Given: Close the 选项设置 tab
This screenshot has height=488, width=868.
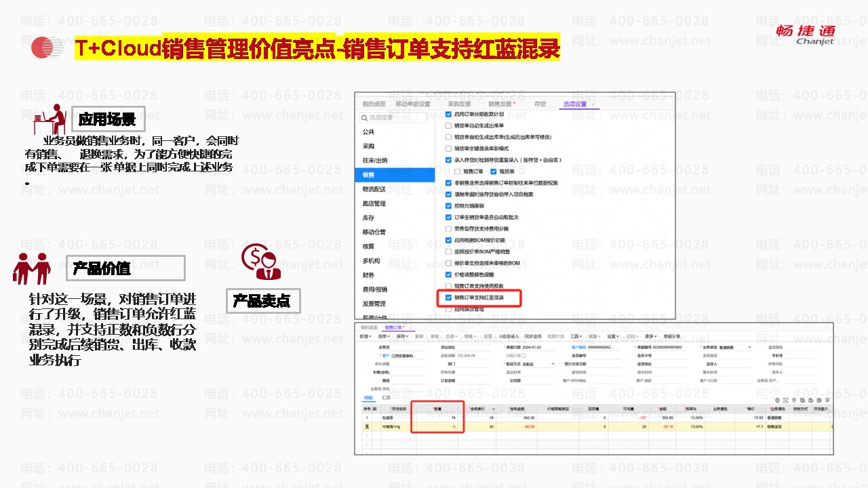Looking at the screenshot, I should click(x=594, y=104).
